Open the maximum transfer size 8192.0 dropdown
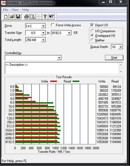130x166 pixels. click(69, 33)
